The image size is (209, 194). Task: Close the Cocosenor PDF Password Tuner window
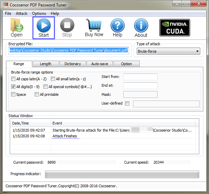coord(199,3)
